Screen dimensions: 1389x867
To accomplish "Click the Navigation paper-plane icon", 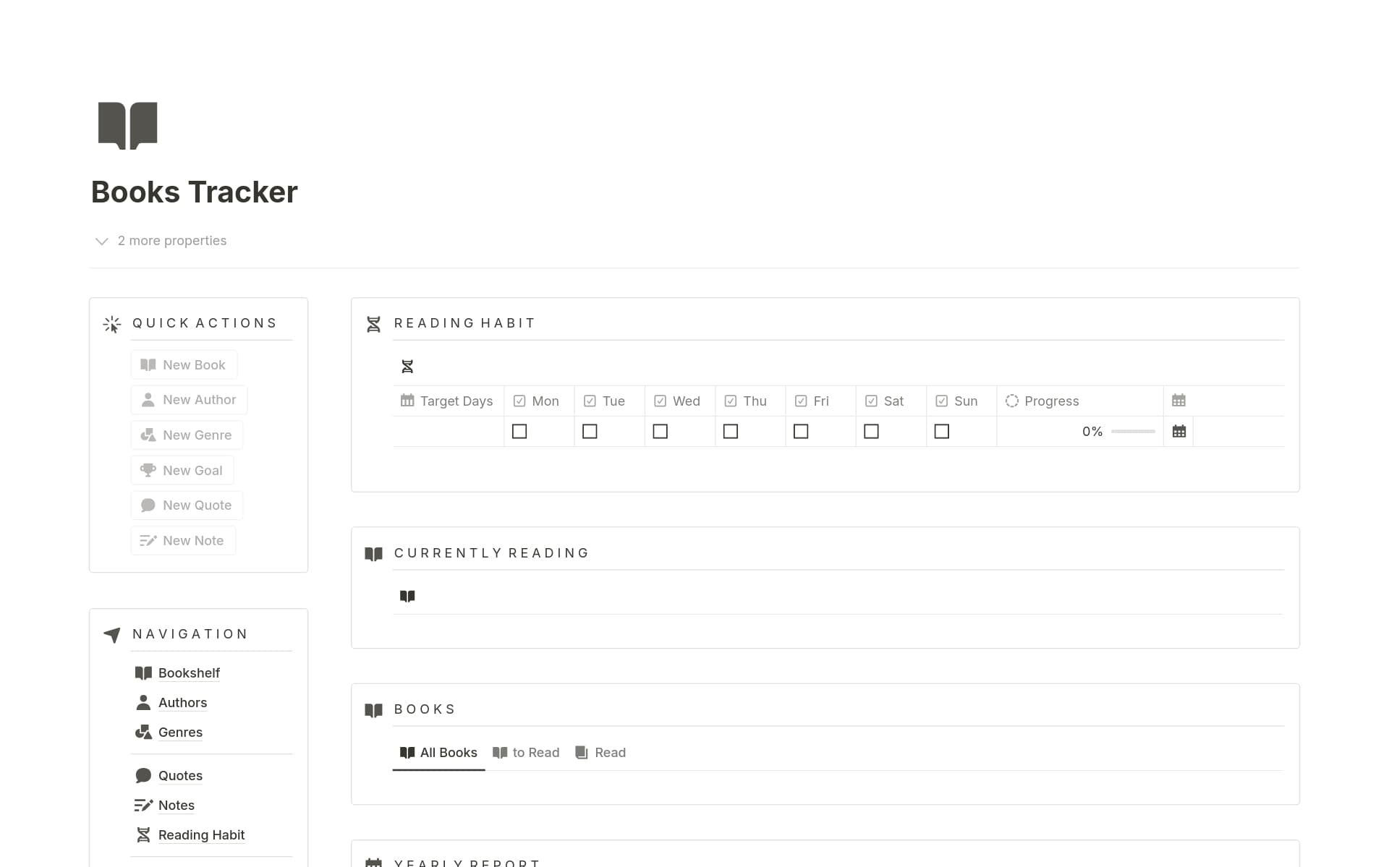I will pyautogui.click(x=112, y=635).
